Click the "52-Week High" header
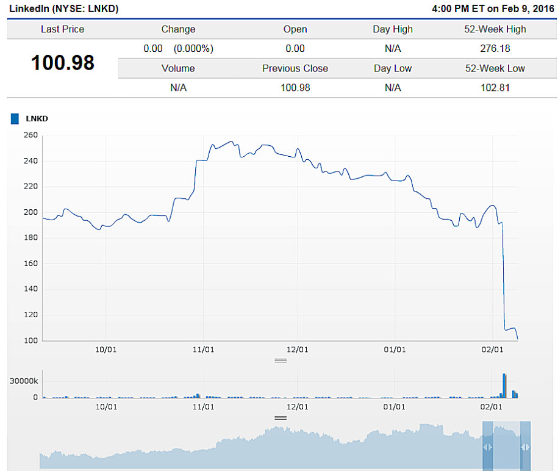This screenshot has height=471, width=558. (495, 29)
